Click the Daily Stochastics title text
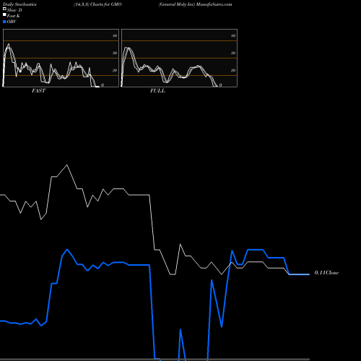361x361 pixels. coord(19,4)
